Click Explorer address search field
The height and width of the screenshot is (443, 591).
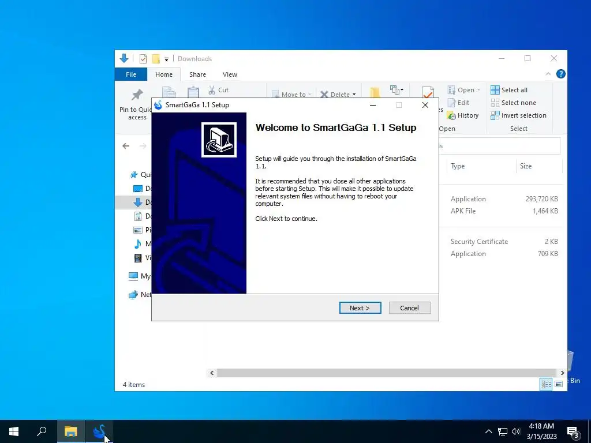(x=499, y=146)
